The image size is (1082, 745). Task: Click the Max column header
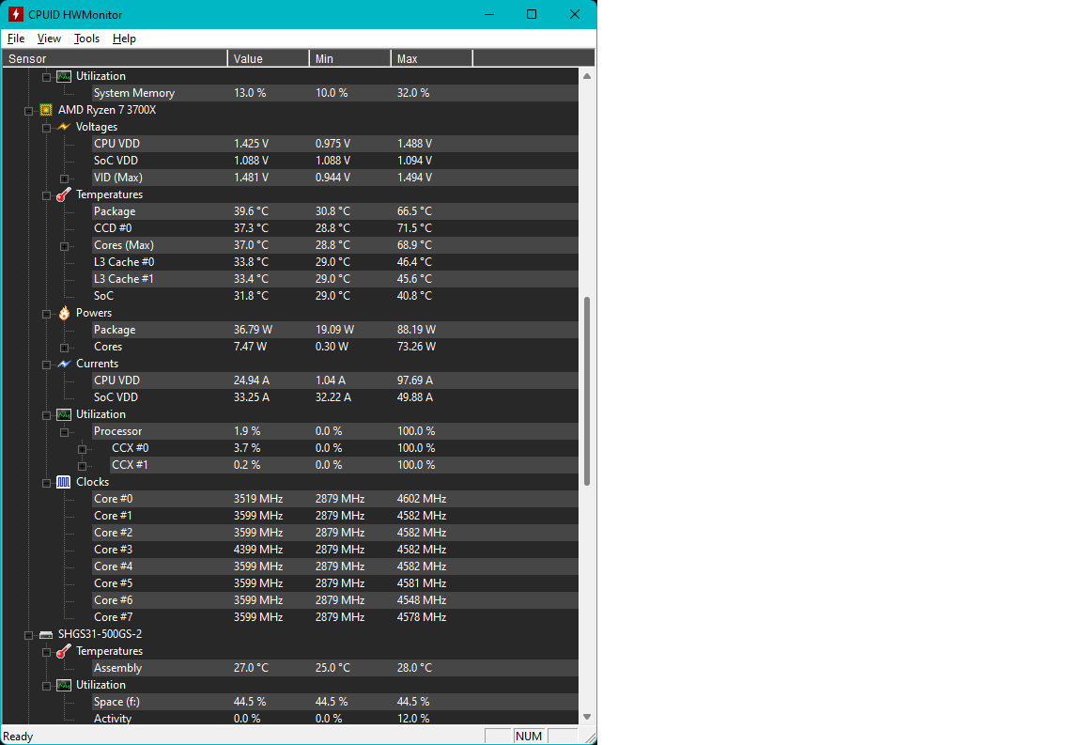431,58
